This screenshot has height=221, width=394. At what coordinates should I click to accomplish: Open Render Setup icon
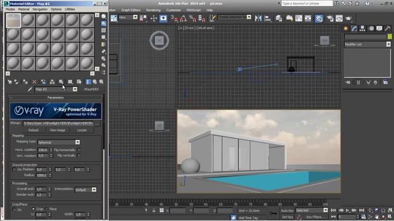tap(330, 18)
